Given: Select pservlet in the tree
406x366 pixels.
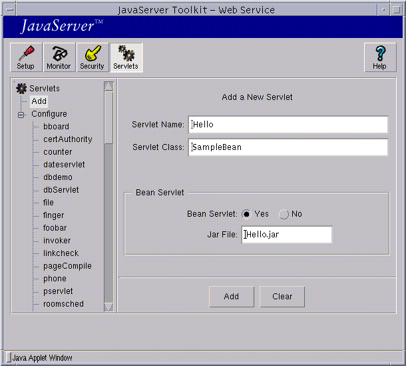Looking at the screenshot, I should click(58, 291).
